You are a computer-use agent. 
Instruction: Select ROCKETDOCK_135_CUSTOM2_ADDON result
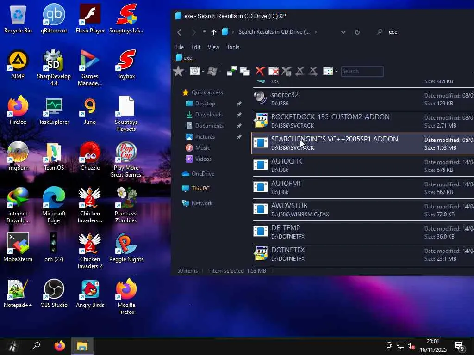(363, 121)
